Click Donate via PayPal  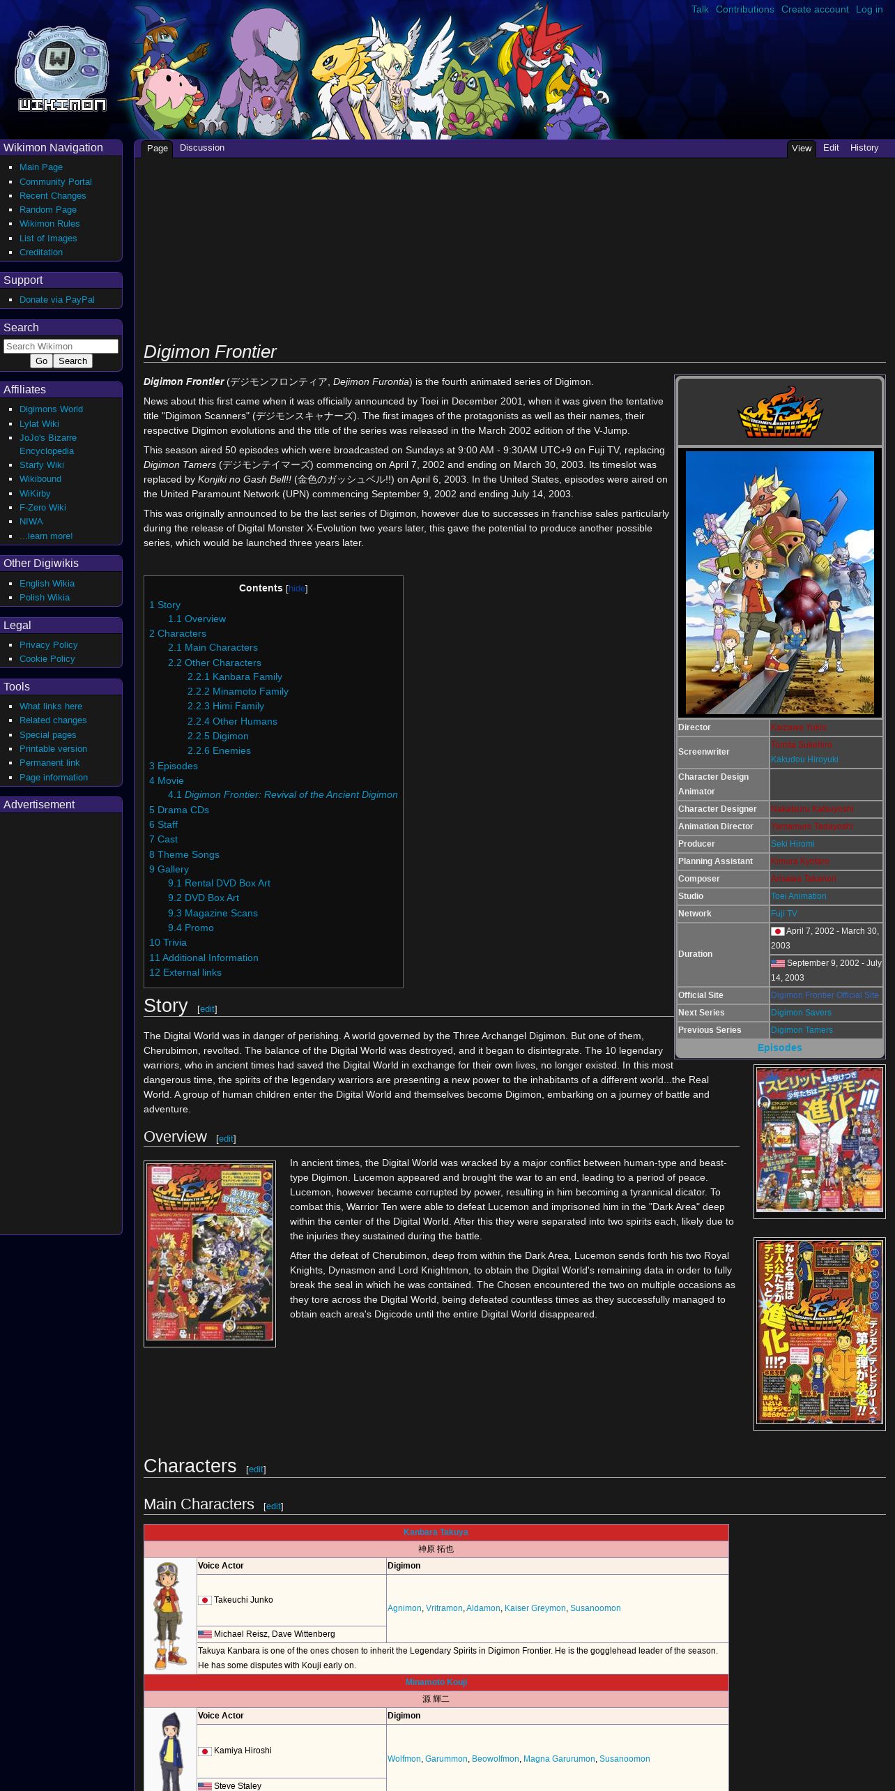[x=57, y=300]
